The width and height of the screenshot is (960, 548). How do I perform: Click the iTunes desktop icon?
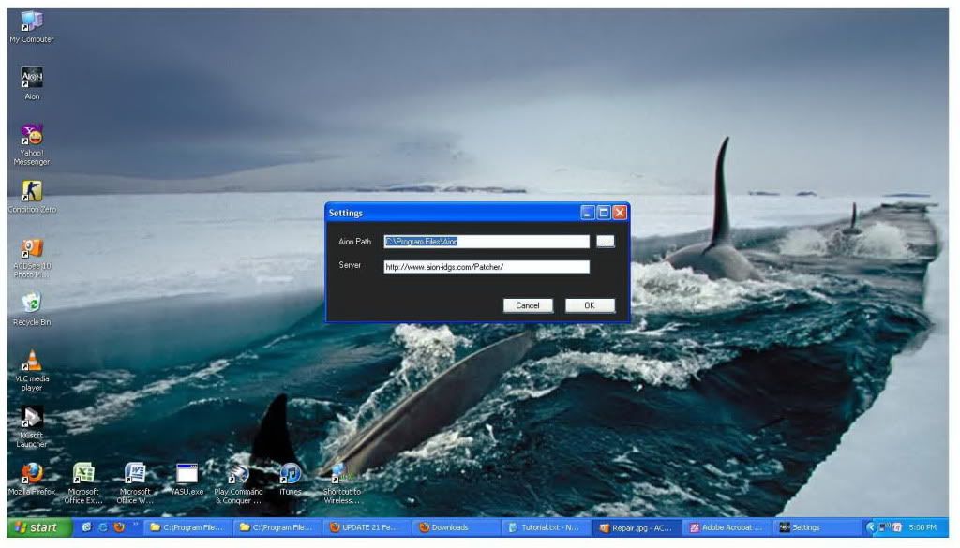(x=291, y=474)
